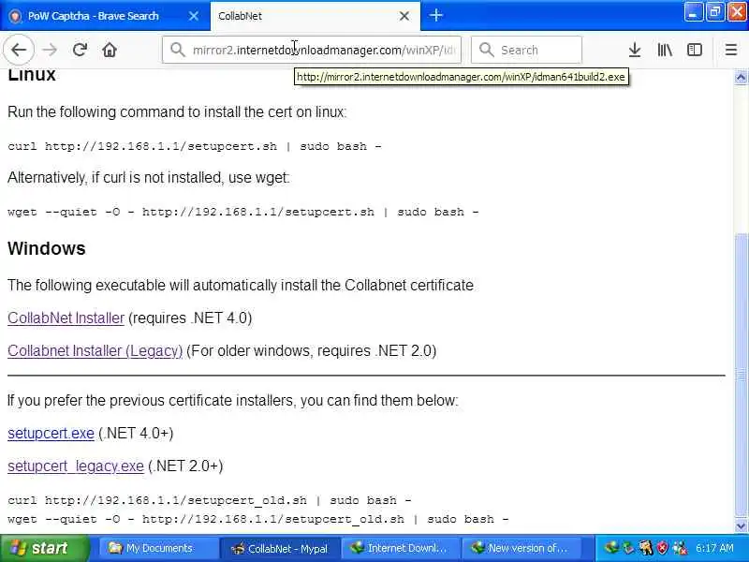Open the hamburger application menu
Viewport: 749px width, 562px height.
point(731,50)
